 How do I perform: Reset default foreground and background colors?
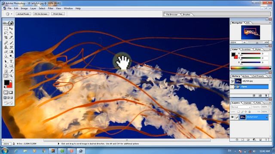pos(5,87)
